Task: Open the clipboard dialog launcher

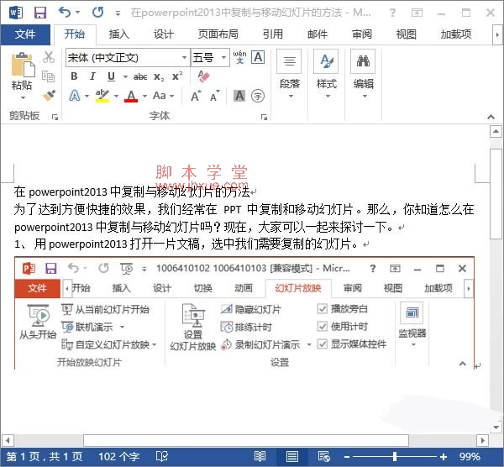Action: [55, 118]
